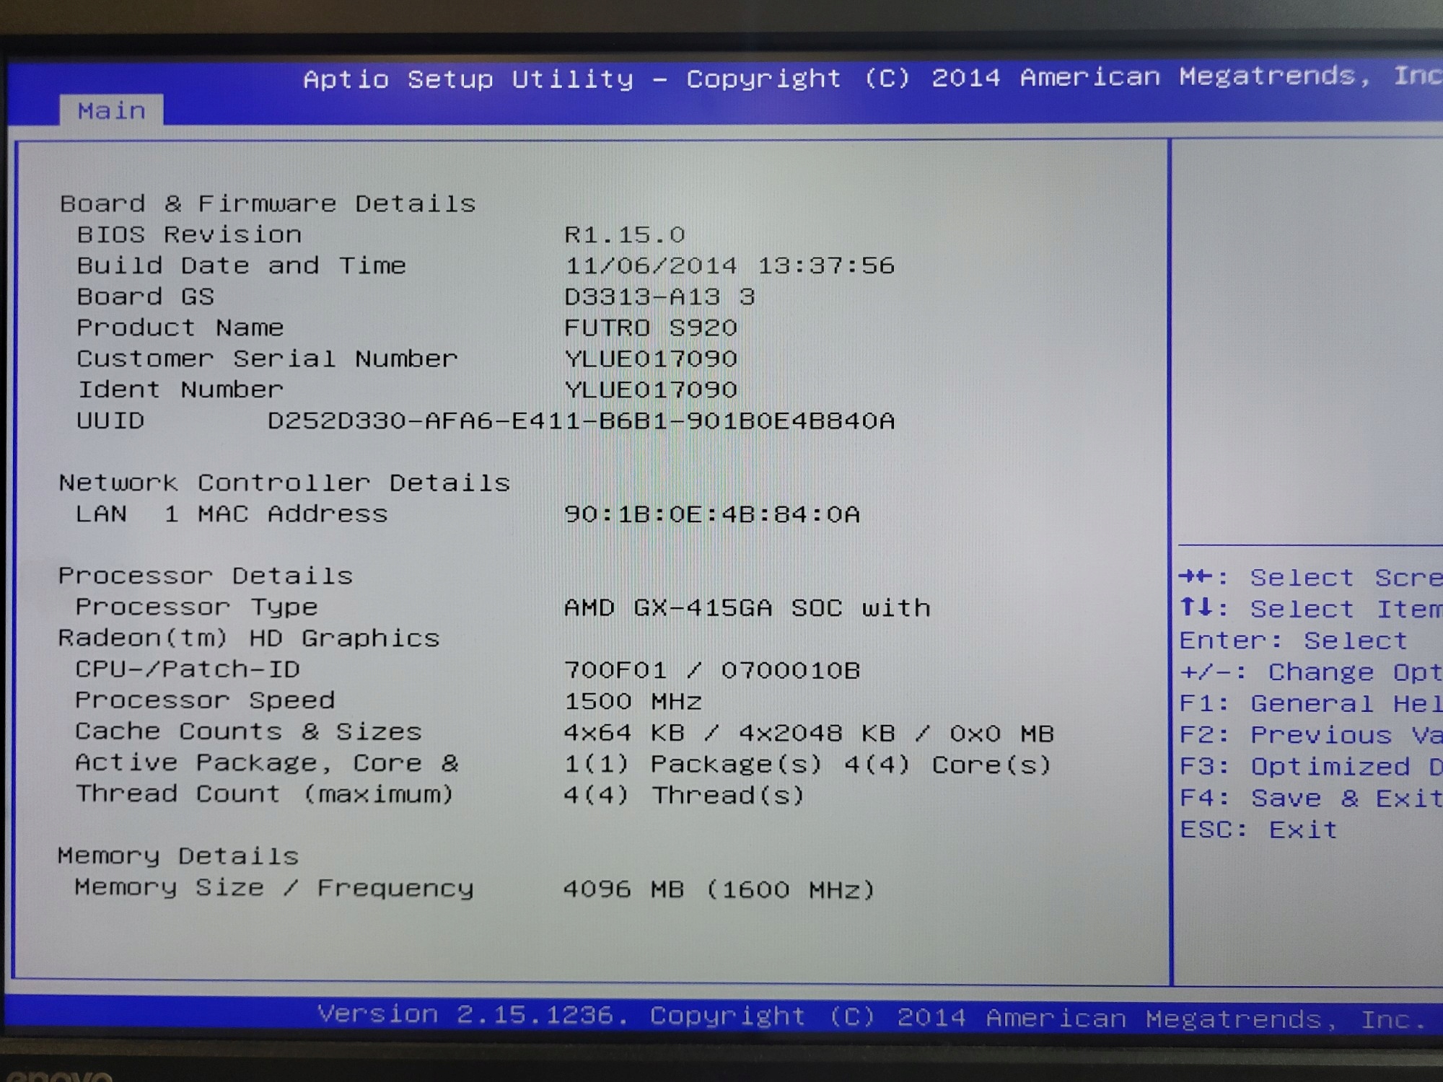Click the left-right arrows Select Screen icon

[x=1196, y=577]
